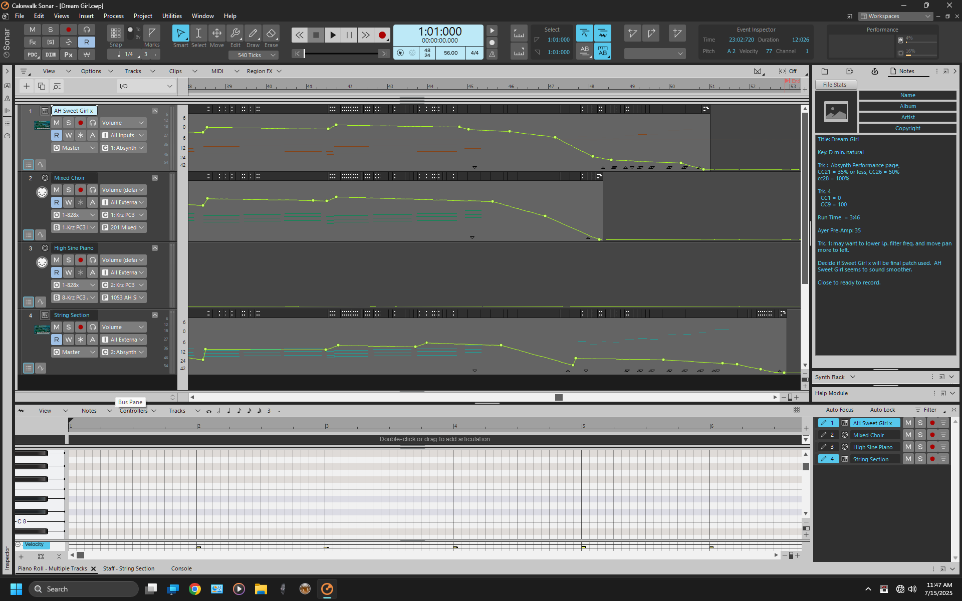Click the fast-forward transport button

pos(365,35)
